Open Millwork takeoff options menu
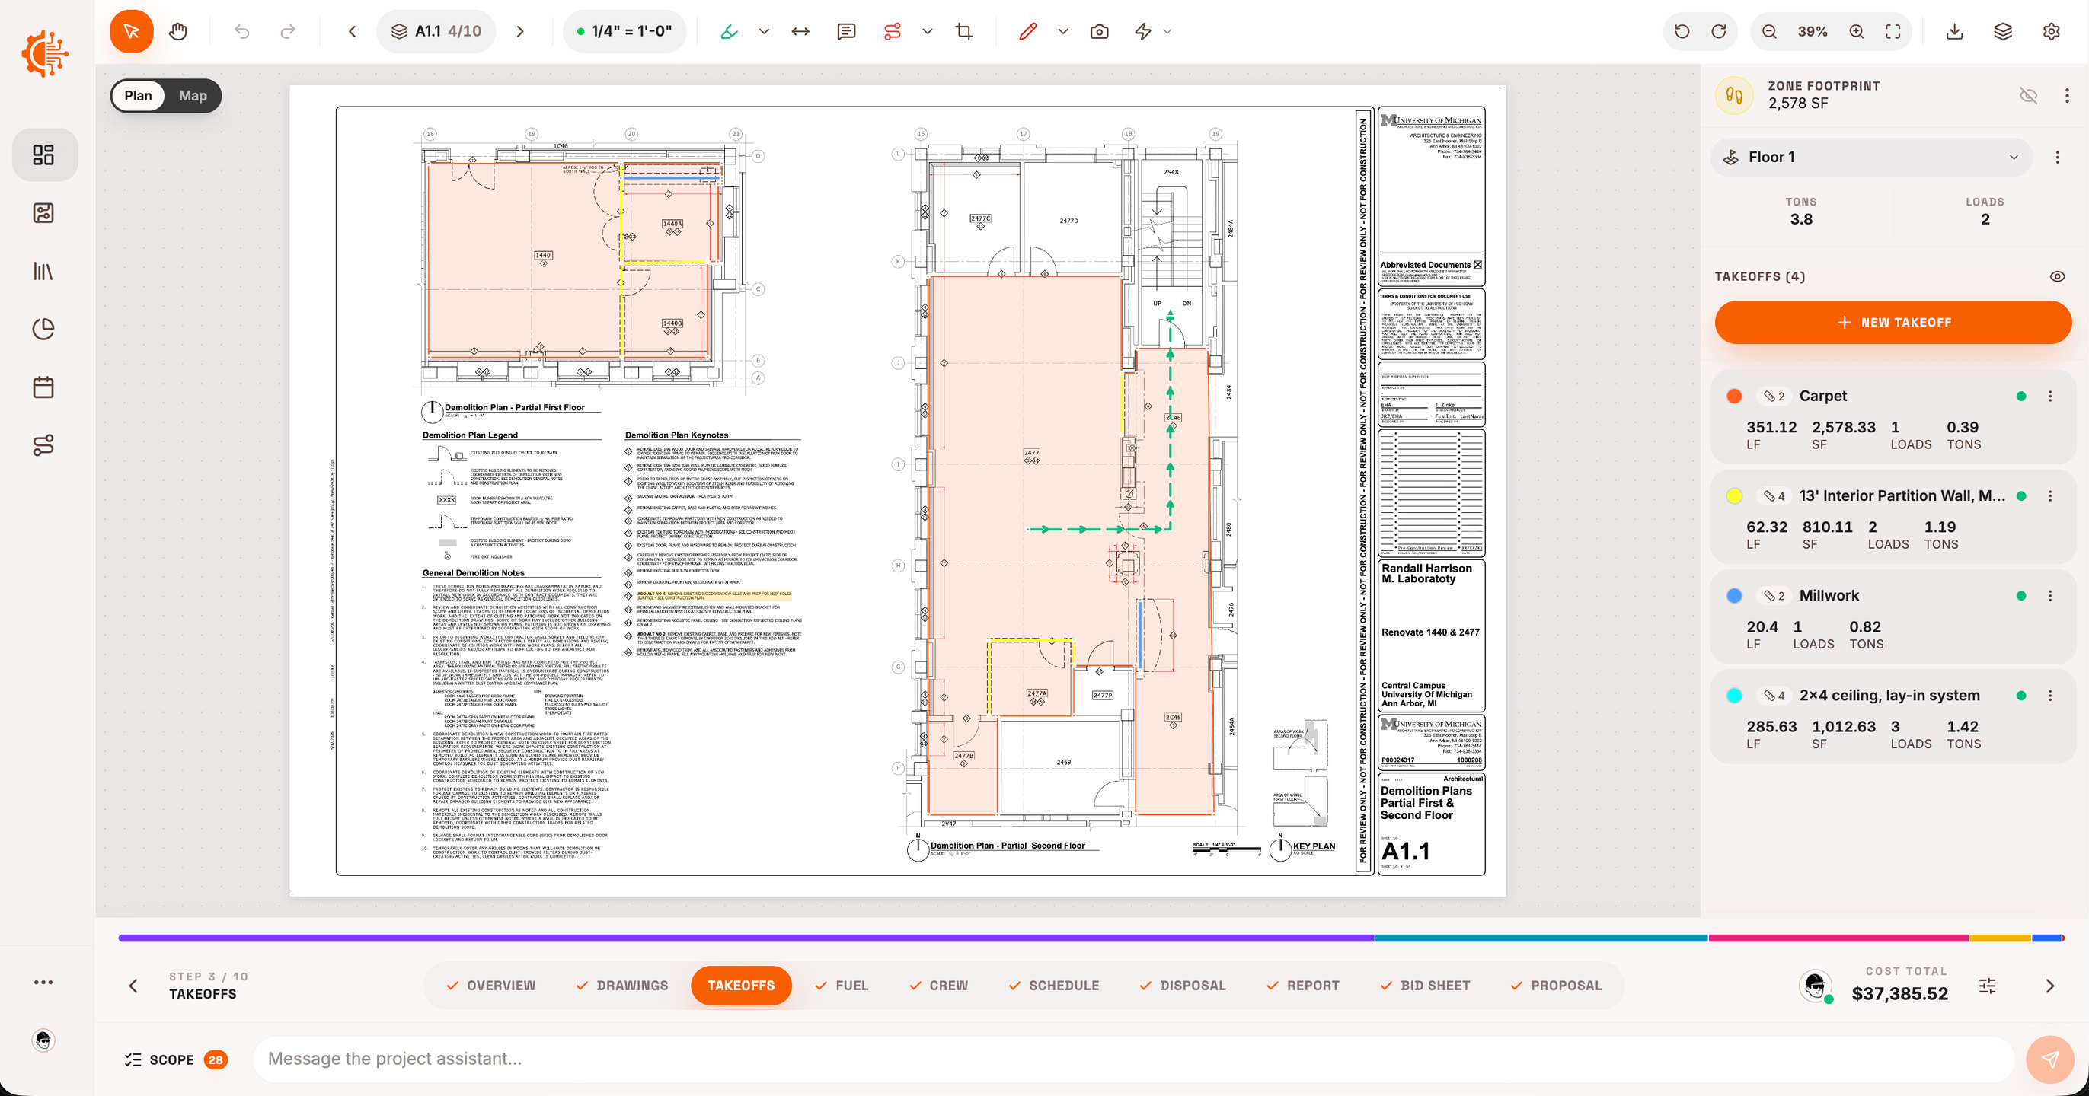The height and width of the screenshot is (1096, 2089). 2050,596
